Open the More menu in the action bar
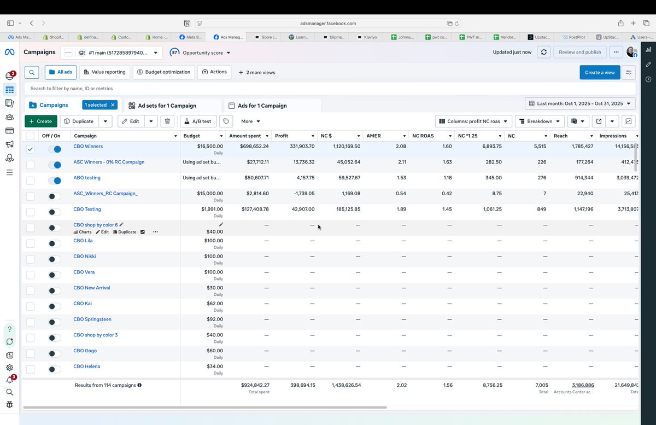The width and height of the screenshot is (656, 425). [250, 121]
